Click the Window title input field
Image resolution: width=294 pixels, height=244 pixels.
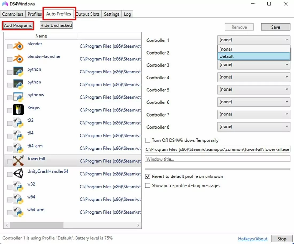[x=217, y=159]
